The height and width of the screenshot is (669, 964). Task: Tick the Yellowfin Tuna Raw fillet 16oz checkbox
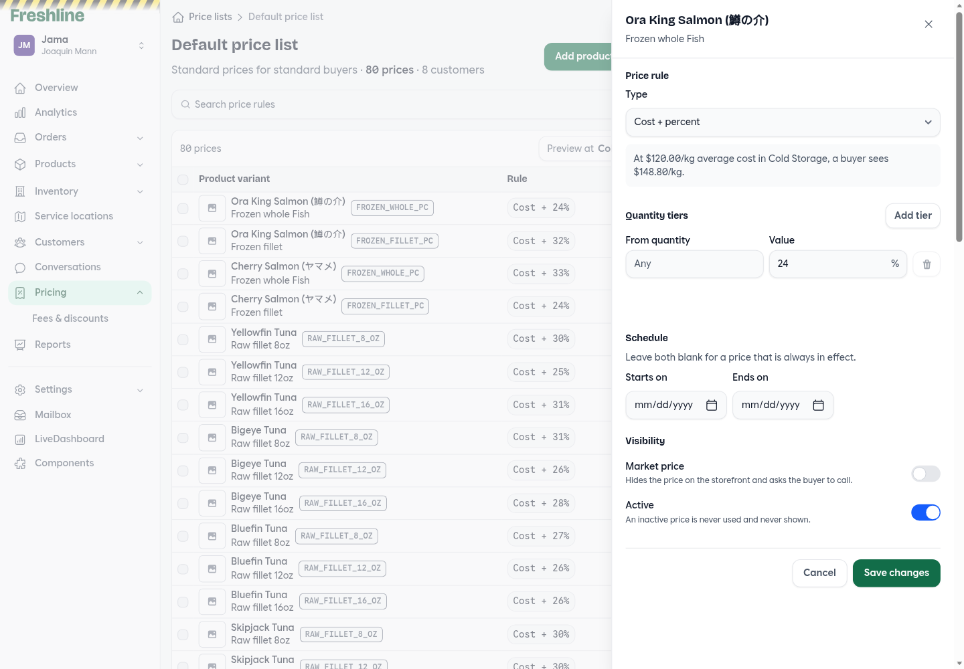[x=183, y=405]
